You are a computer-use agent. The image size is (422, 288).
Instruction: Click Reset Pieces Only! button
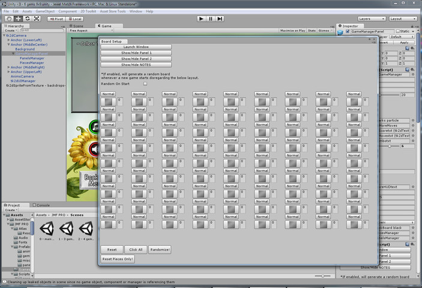(118, 259)
